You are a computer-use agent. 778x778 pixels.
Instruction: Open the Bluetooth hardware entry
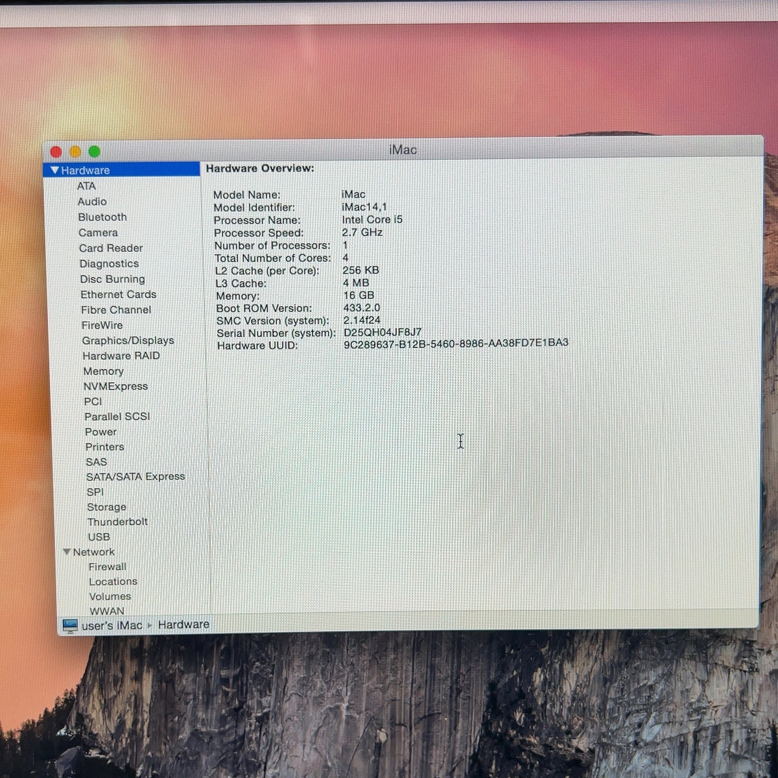coord(102,217)
